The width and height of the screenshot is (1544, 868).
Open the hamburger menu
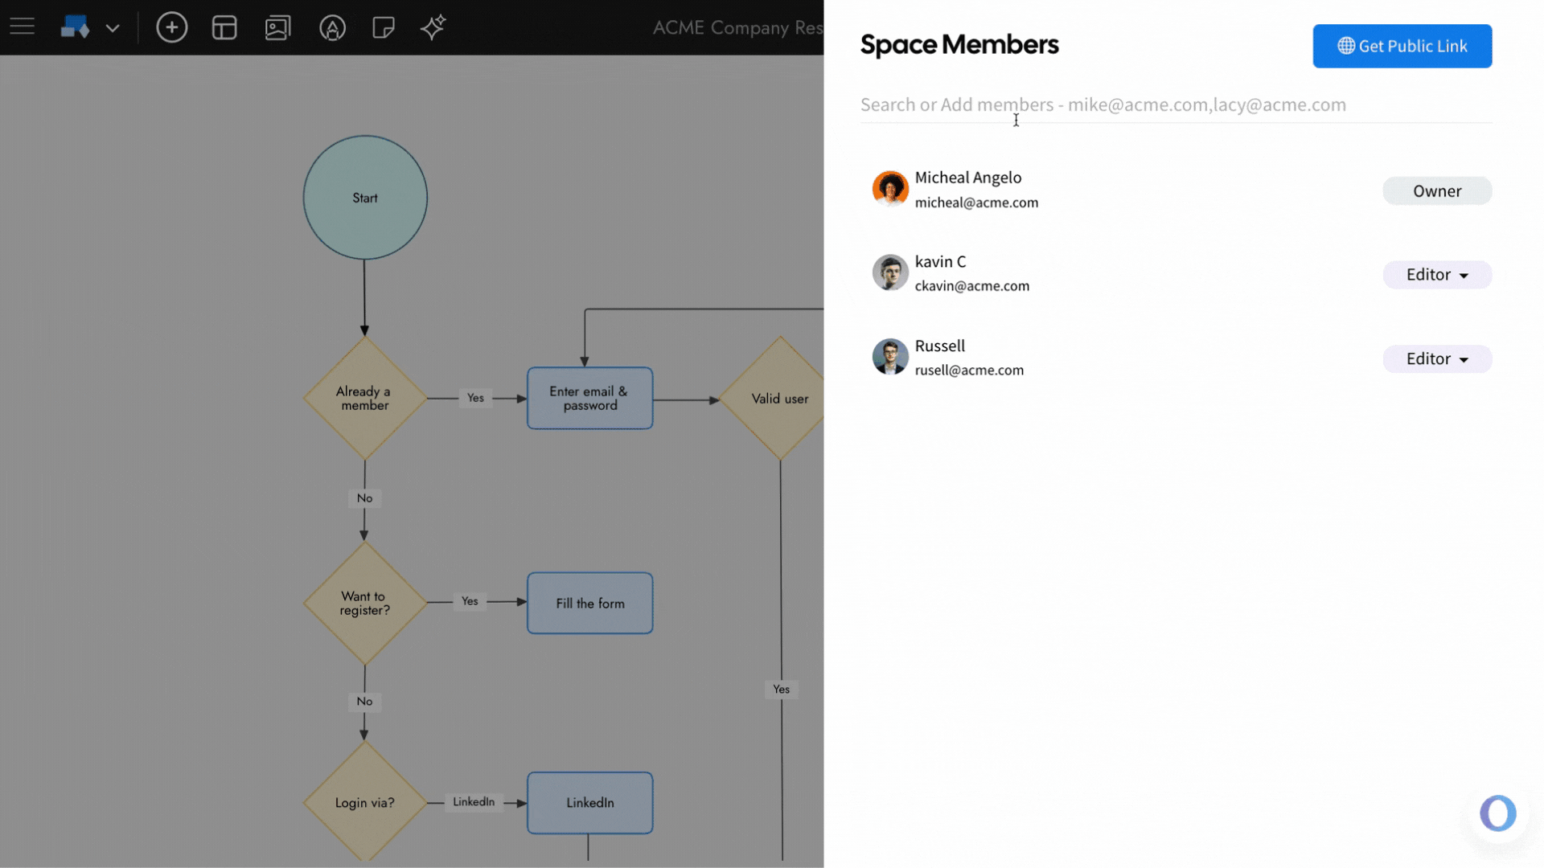[22, 27]
